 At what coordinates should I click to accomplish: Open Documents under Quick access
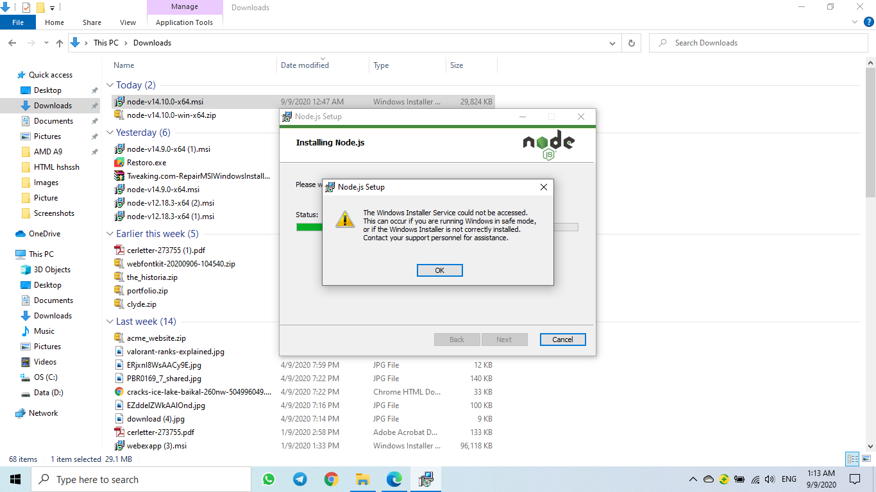click(53, 121)
